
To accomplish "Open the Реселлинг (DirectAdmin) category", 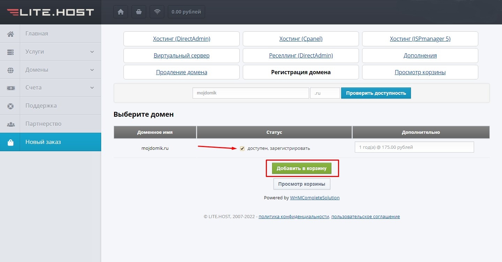I will [301, 55].
